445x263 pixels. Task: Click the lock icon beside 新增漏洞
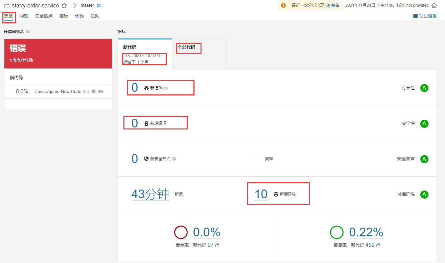146,123
